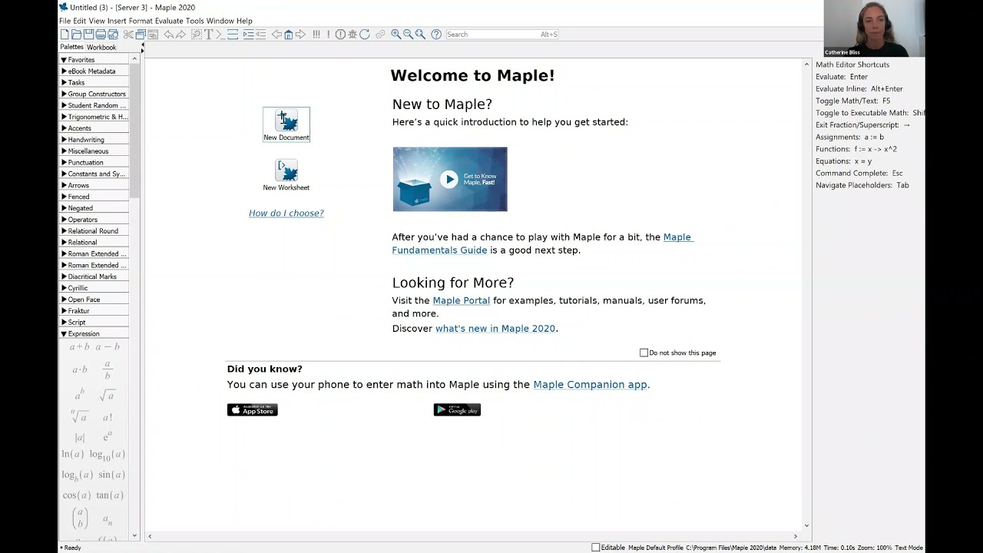Insert the a factorial template
Screen dimensions: 983x553
pyautogui.click(x=108, y=417)
